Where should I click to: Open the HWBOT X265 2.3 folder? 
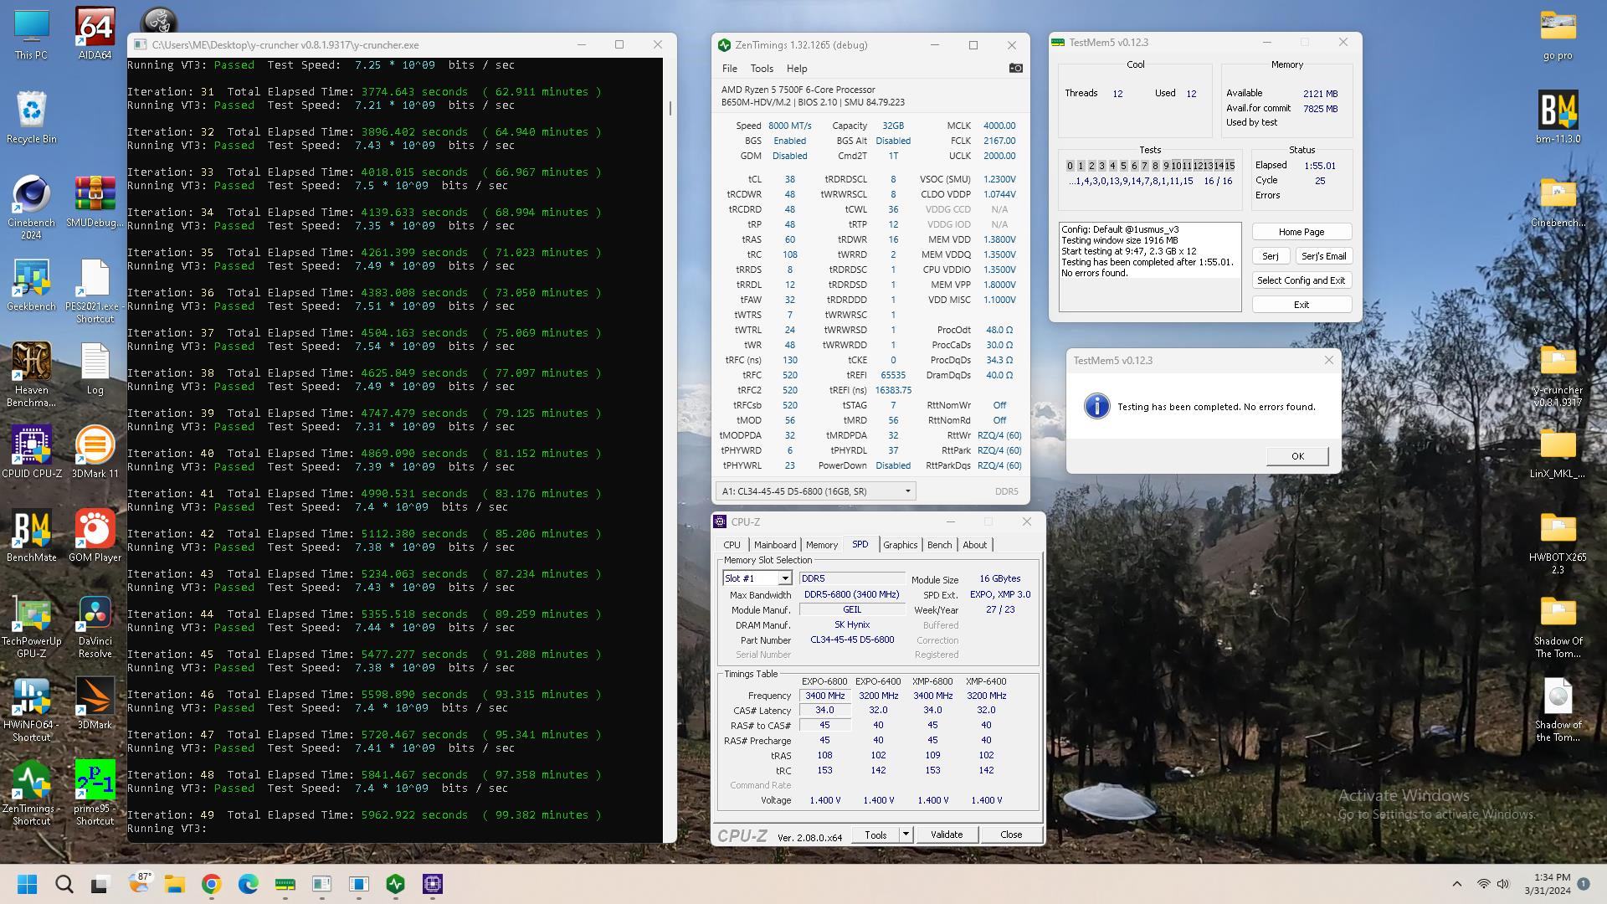pyautogui.click(x=1558, y=542)
